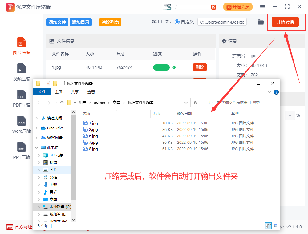Open output folder icon in toolbar
Image resolution: width=308 pixels, height=234 pixels.
pos(261,22)
